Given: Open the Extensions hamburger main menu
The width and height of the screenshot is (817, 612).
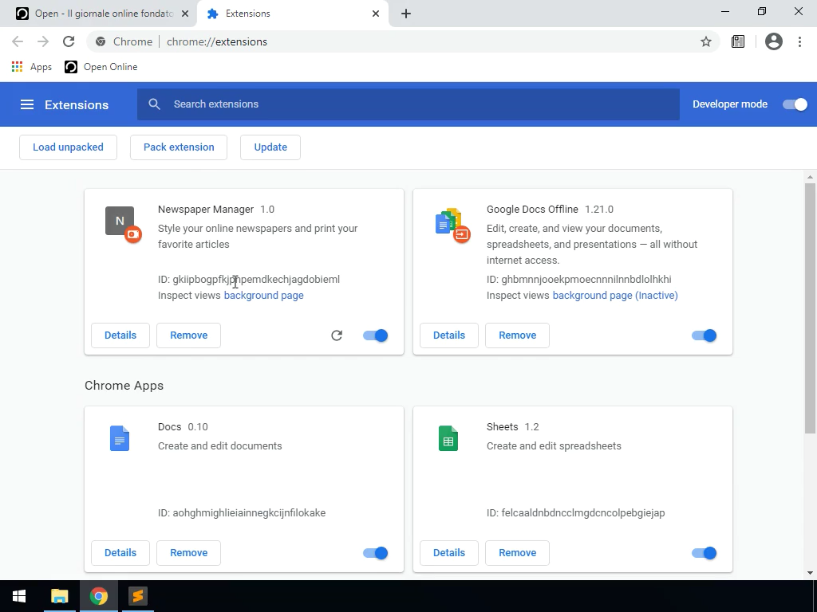Looking at the screenshot, I should [27, 104].
